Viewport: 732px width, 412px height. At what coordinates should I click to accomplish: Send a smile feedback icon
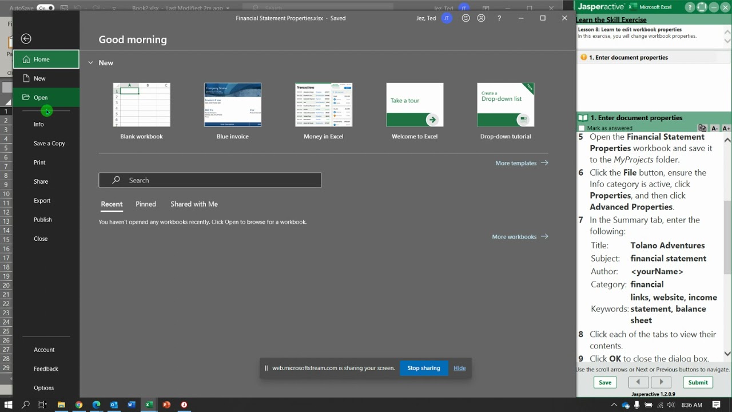click(466, 18)
